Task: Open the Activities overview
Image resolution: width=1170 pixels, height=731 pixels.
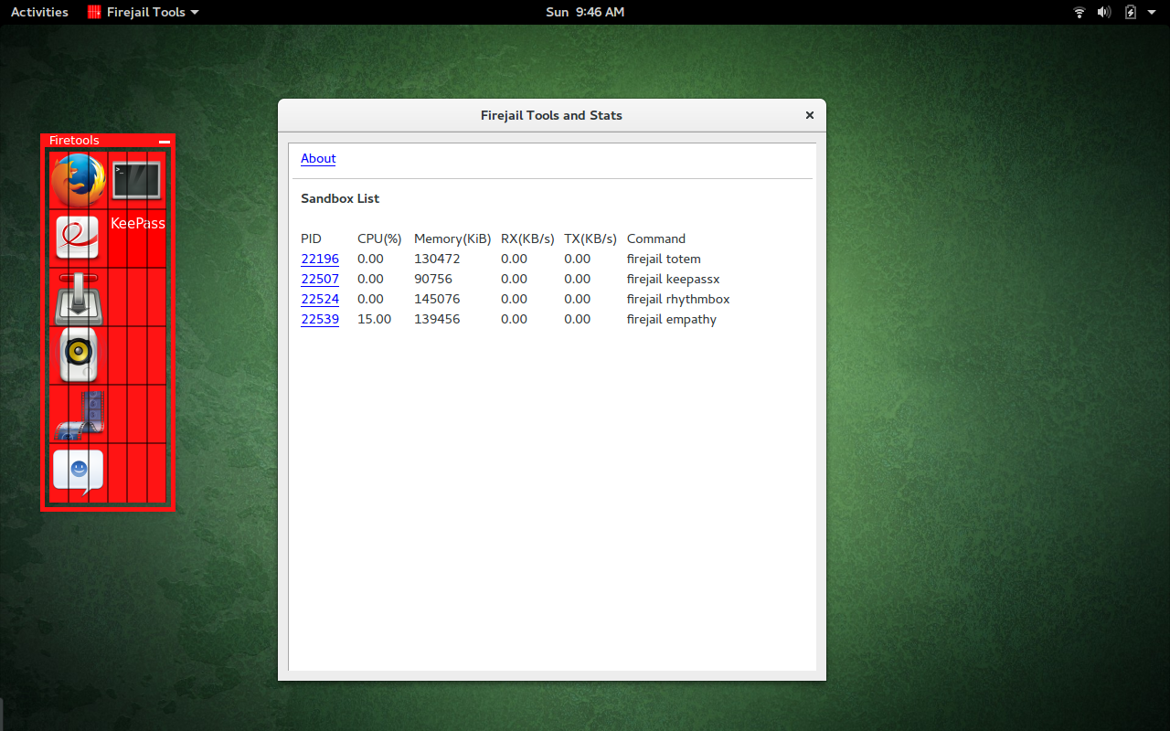Action: 39,12
